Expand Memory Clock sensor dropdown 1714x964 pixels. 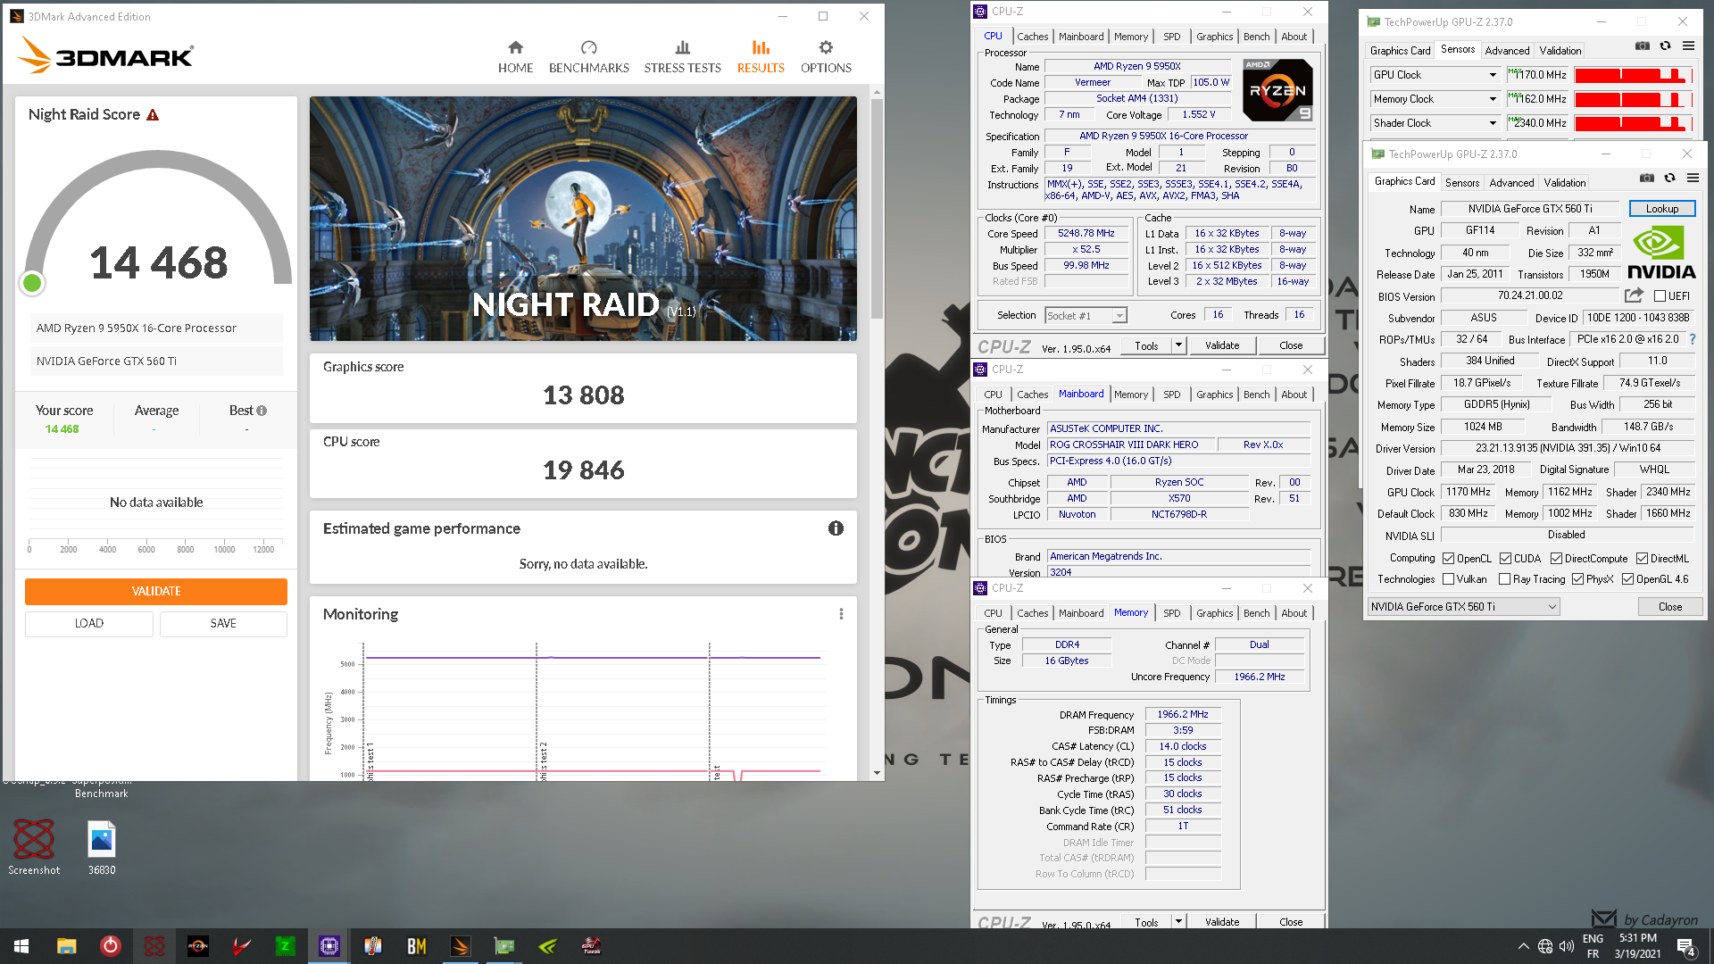coord(1493,99)
